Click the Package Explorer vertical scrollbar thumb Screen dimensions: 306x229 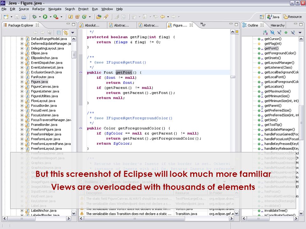click(x=74, y=54)
